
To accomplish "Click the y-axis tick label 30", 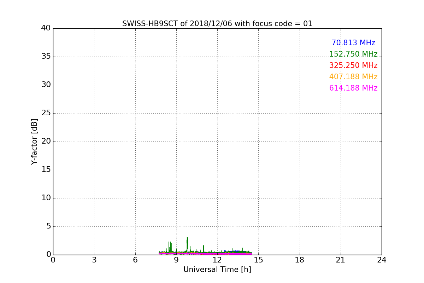I will tap(46, 85).
